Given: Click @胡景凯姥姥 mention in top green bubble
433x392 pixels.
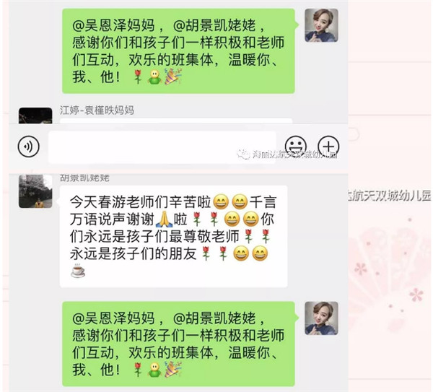Looking at the screenshot, I should [214, 26].
